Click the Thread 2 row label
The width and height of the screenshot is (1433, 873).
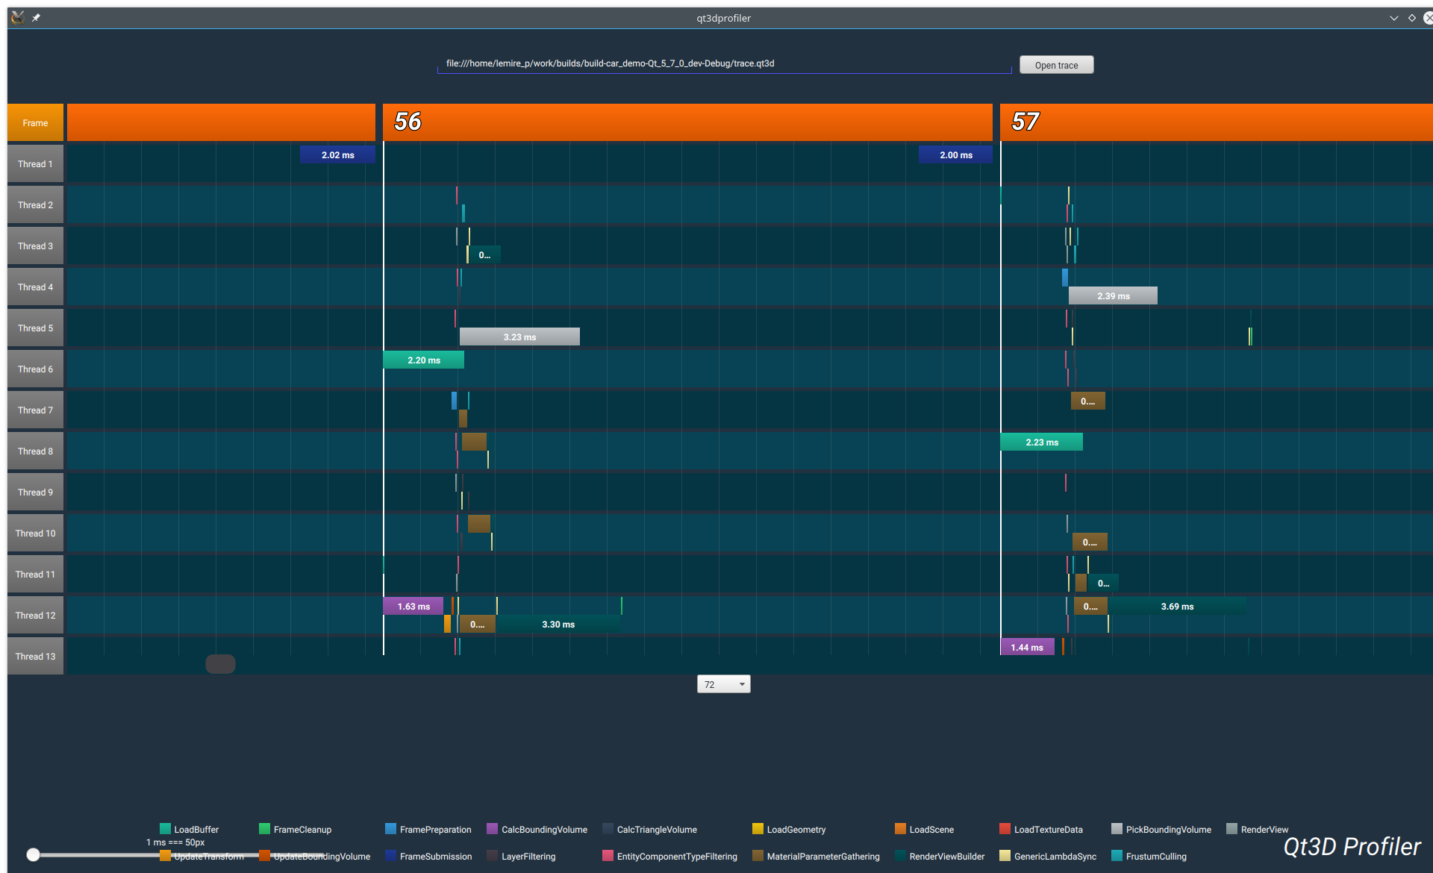[35, 205]
